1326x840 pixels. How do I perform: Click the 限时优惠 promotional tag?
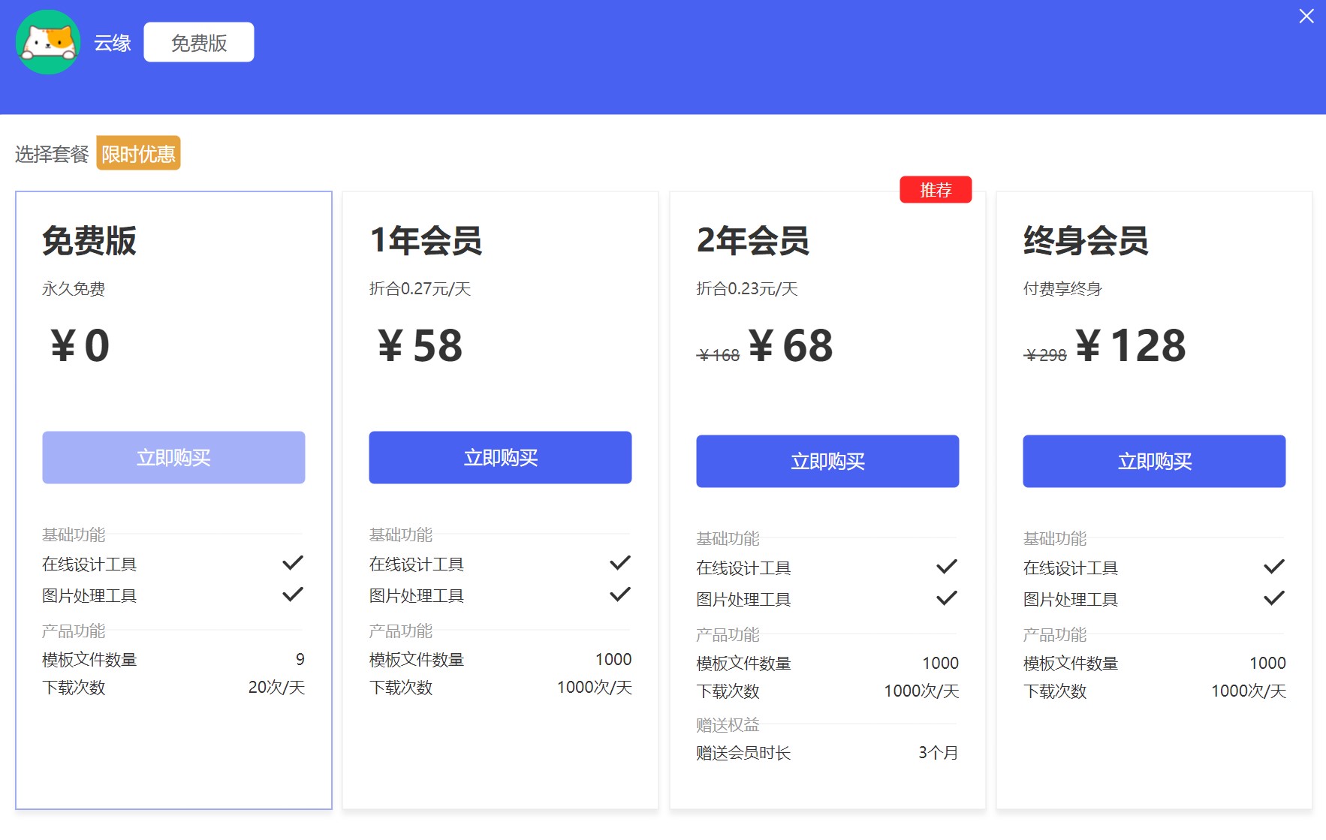tap(137, 153)
